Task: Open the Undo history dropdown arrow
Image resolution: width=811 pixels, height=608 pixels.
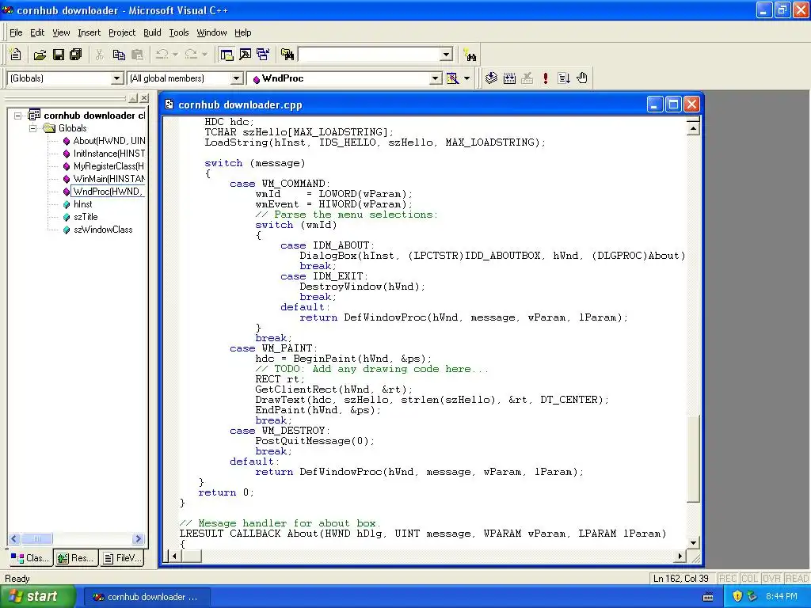Action: point(175,55)
